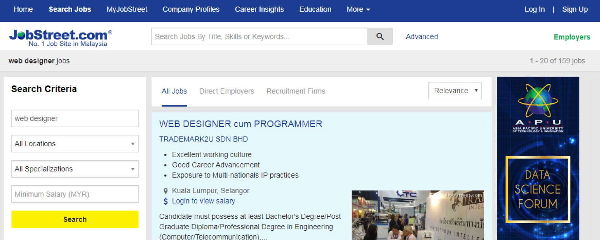600x240 pixels.
Task: Switch to the All Jobs tab
Action: click(174, 91)
